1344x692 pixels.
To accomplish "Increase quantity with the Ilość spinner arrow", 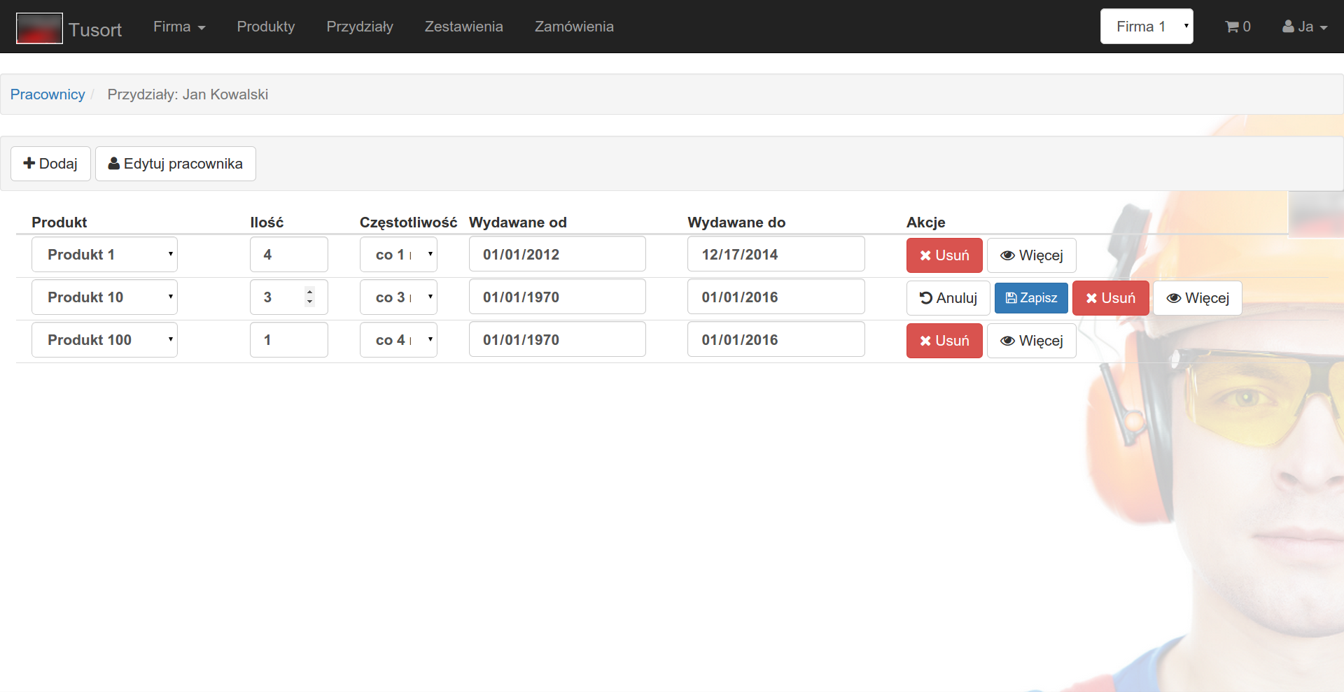I will tap(309, 292).
